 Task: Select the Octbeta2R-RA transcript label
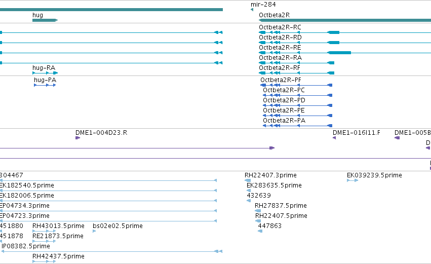click(x=281, y=58)
